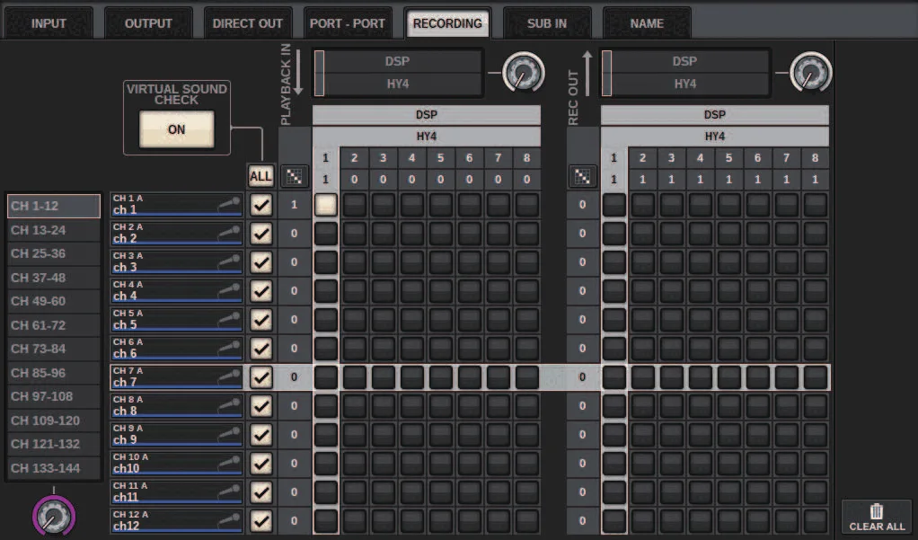
Task: Open the Rec Out DSP HY4 selector
Action: (x=685, y=73)
